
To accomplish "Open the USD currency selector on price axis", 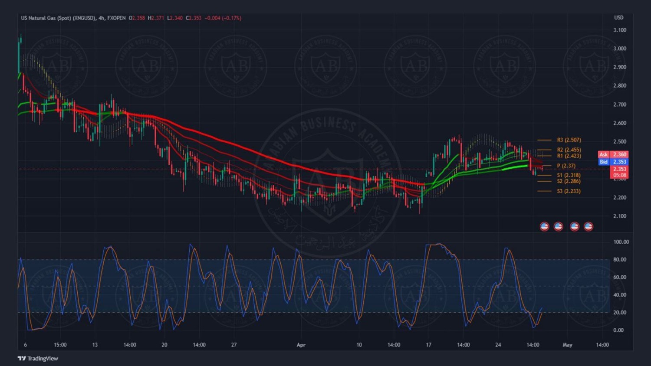I will point(619,18).
